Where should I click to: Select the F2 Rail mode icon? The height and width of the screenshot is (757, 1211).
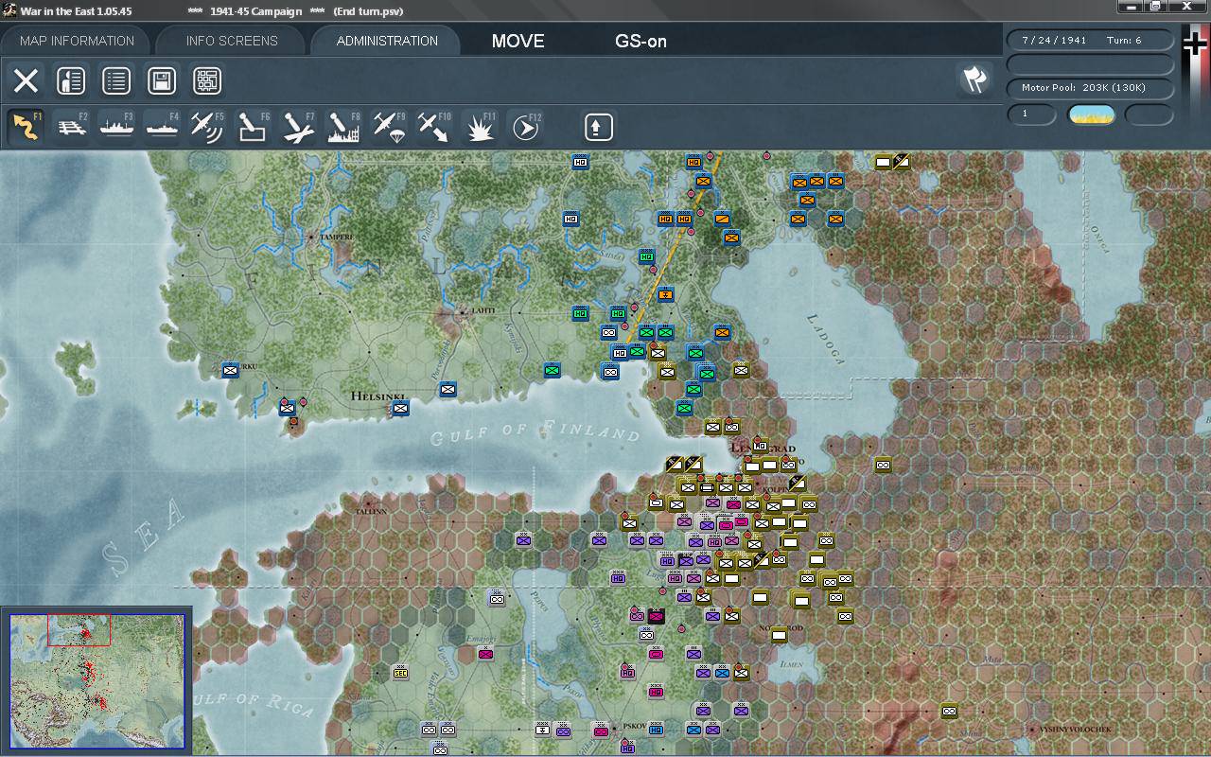click(72, 127)
